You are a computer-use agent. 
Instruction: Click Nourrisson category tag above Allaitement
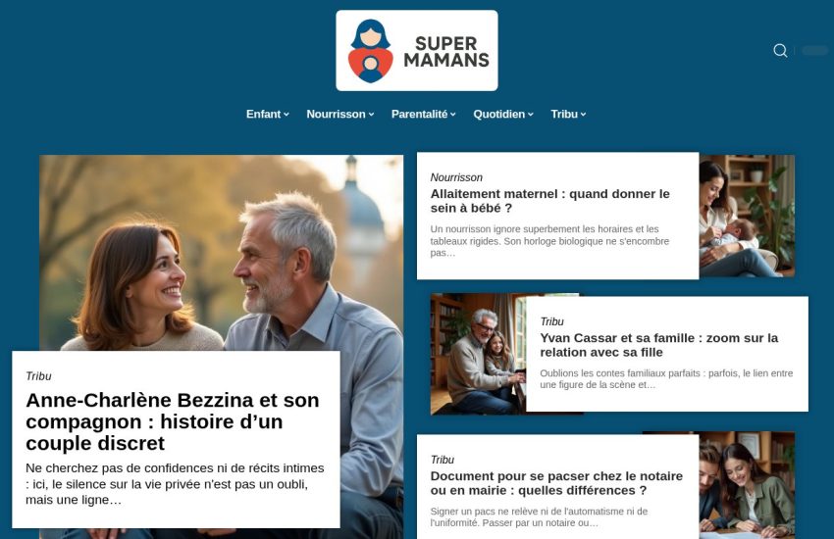tap(456, 177)
